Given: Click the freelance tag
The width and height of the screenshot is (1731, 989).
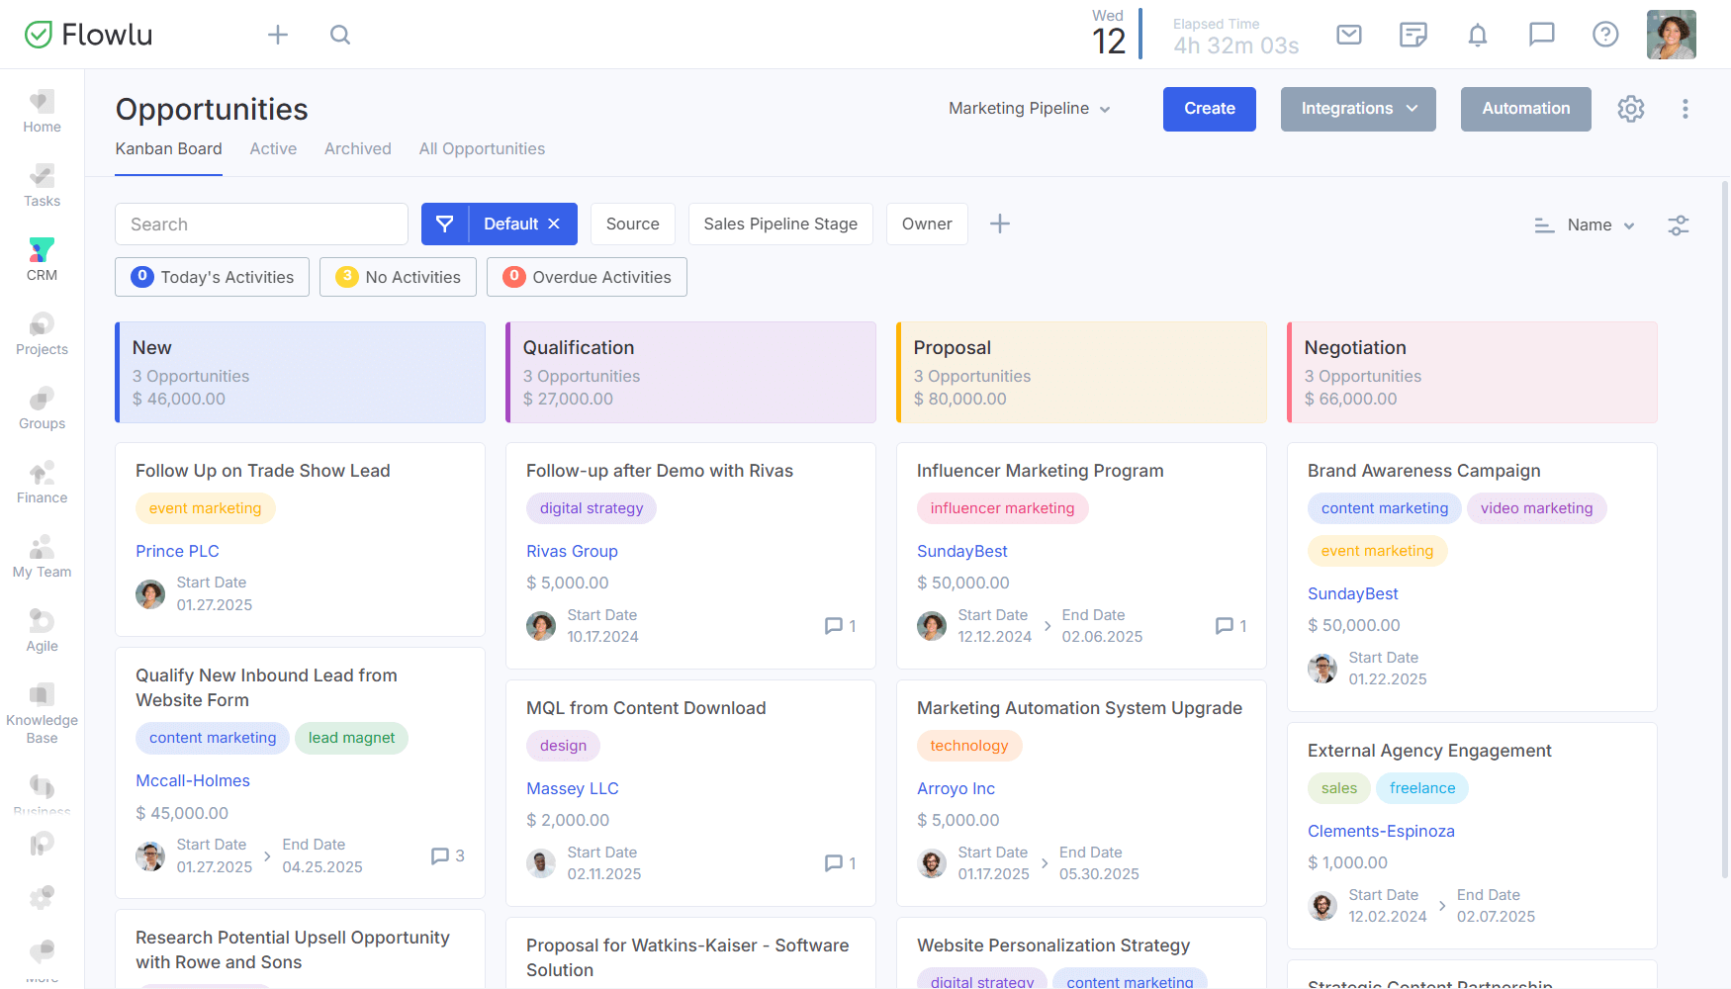Looking at the screenshot, I should (x=1422, y=788).
